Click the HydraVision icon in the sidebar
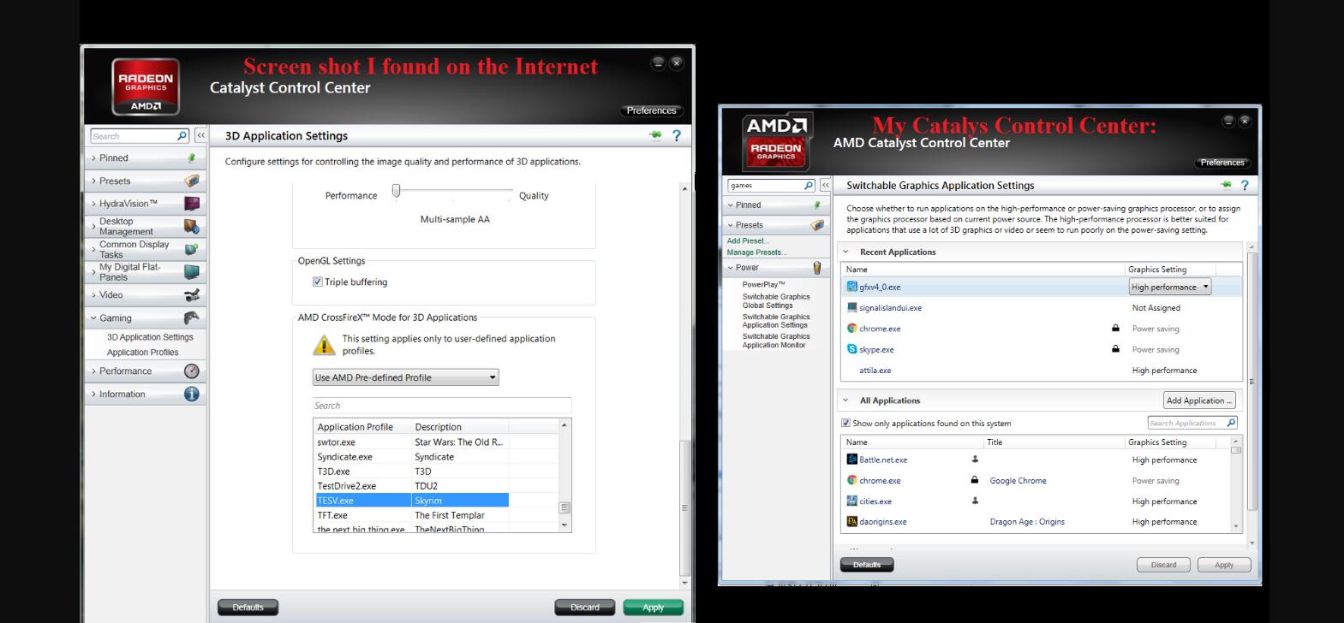The height and width of the screenshot is (623, 1344). [192, 204]
